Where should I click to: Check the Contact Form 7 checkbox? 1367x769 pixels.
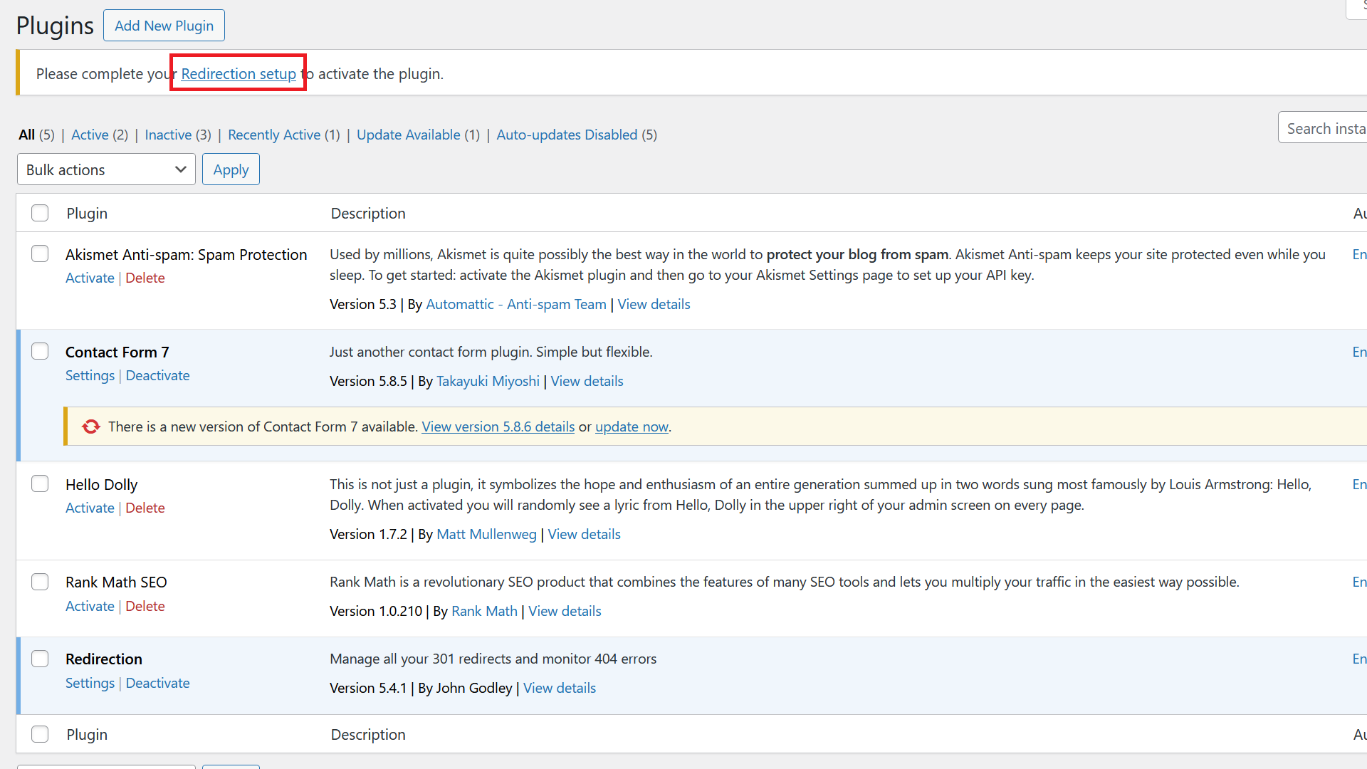click(41, 351)
